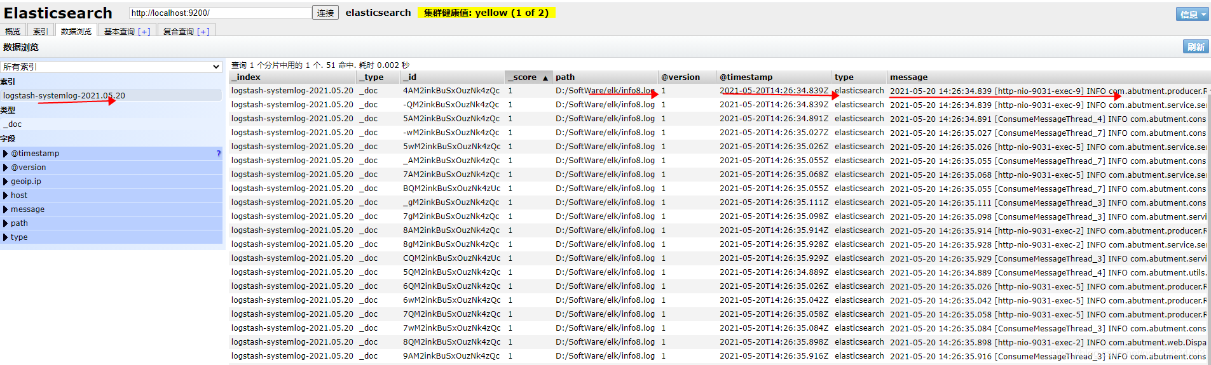Sort by the @timestamp column header
The height and width of the screenshot is (365, 1211).
click(774, 77)
